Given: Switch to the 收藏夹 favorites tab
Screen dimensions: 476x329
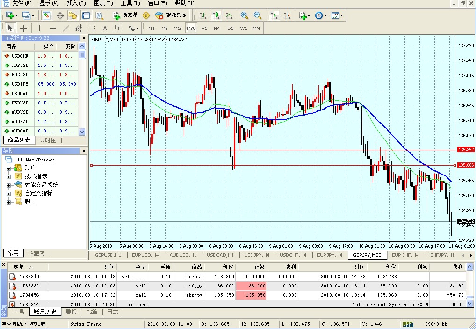Looking at the screenshot, I should (37, 253).
